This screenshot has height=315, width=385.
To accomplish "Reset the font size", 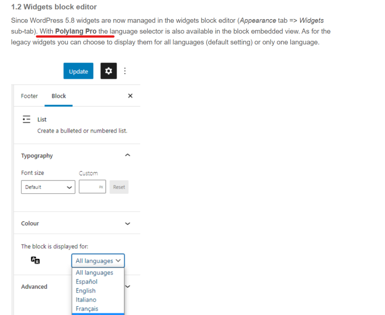I will (x=119, y=187).
